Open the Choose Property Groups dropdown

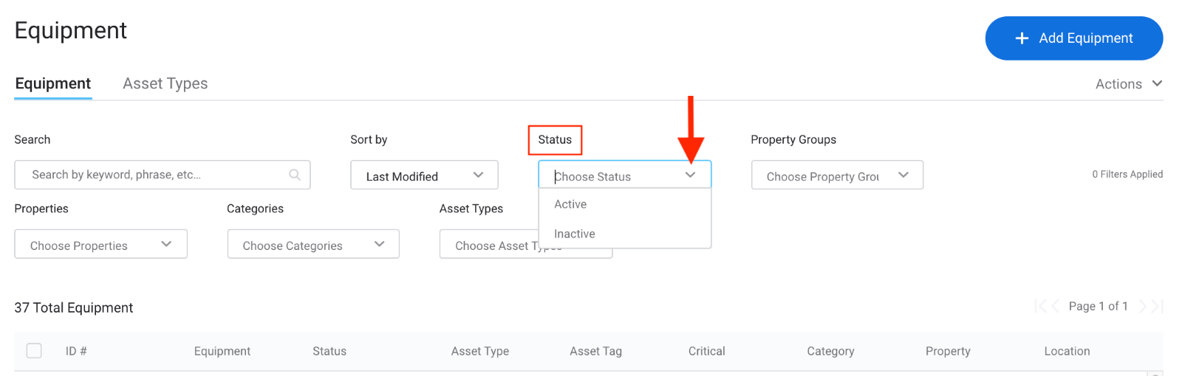coord(837,175)
